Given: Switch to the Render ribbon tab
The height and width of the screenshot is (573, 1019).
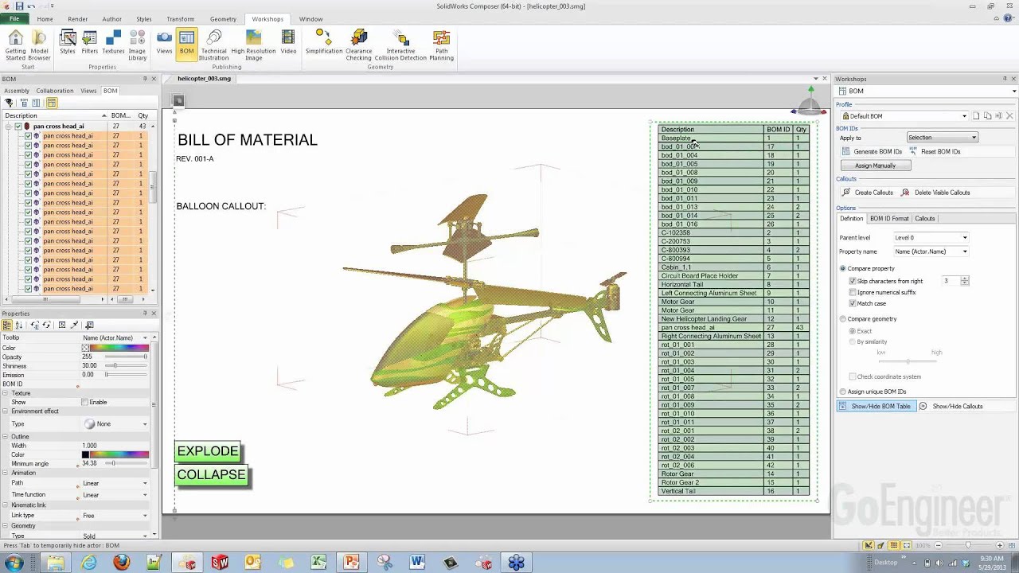Looking at the screenshot, I should tap(78, 19).
